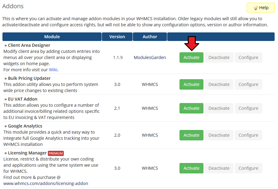Click WHMCS author of EU VAT Addon
This screenshot has height=189, width=278.
150,108
